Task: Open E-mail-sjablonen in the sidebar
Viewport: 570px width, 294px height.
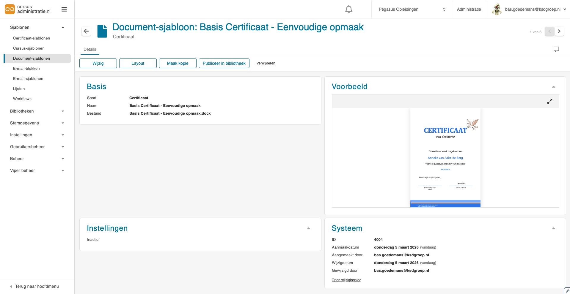Action: (x=28, y=79)
